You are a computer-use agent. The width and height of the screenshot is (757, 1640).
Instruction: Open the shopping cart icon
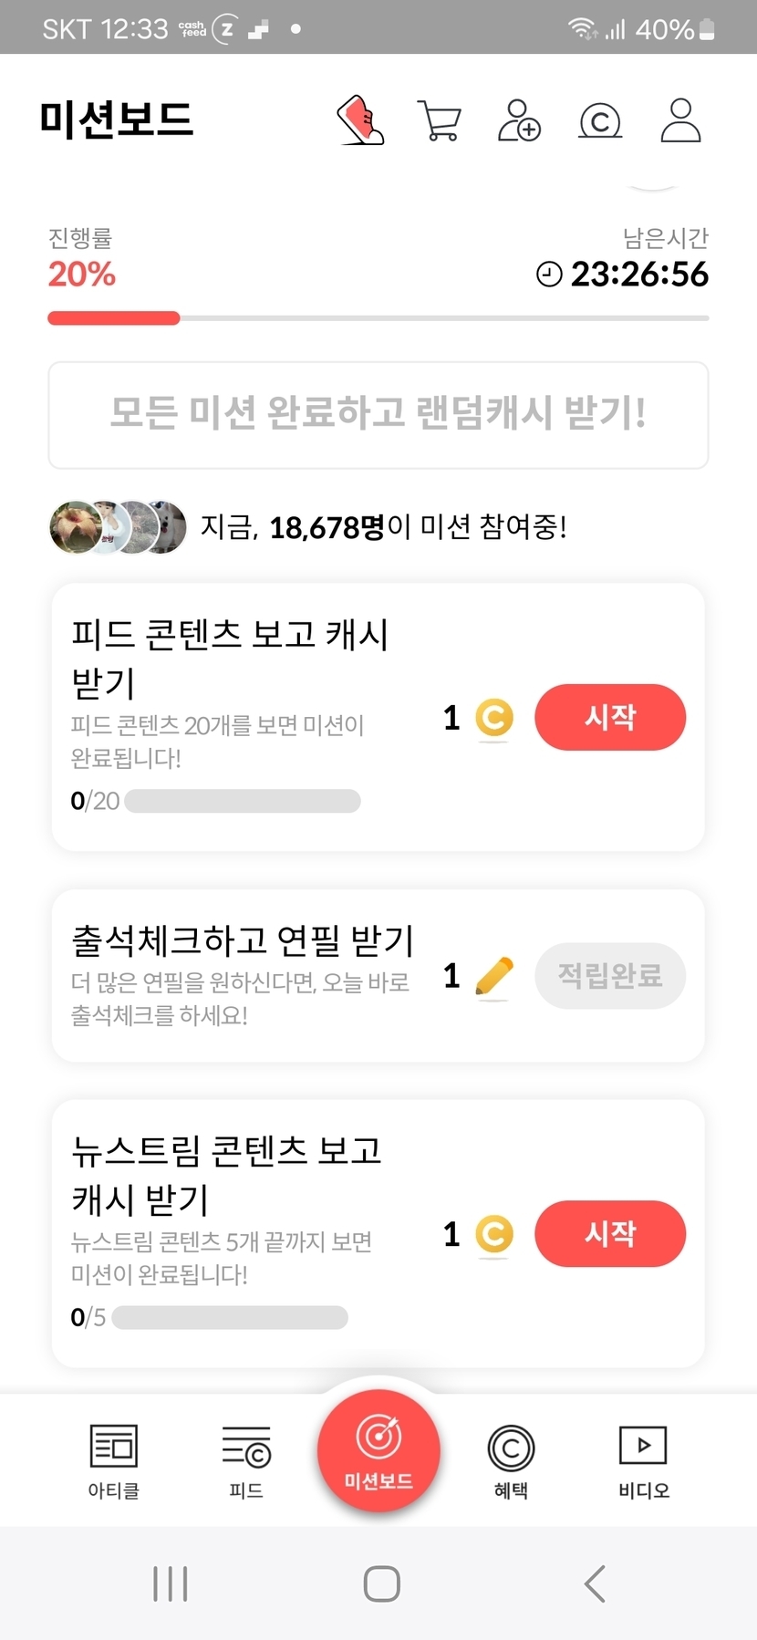click(x=439, y=120)
